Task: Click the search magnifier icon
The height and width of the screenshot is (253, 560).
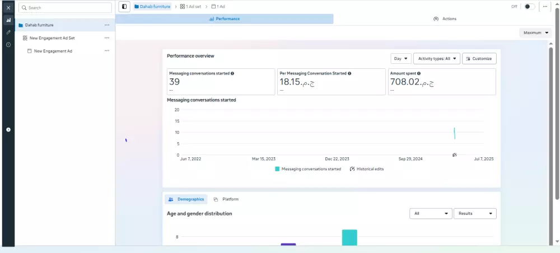Action: [24, 7]
